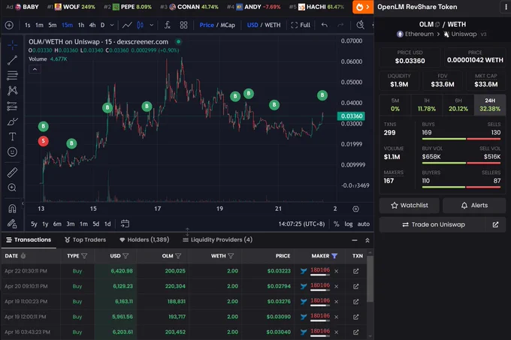Expand transactions panel with double chevron
511x340 pixels.
[x=367, y=240]
